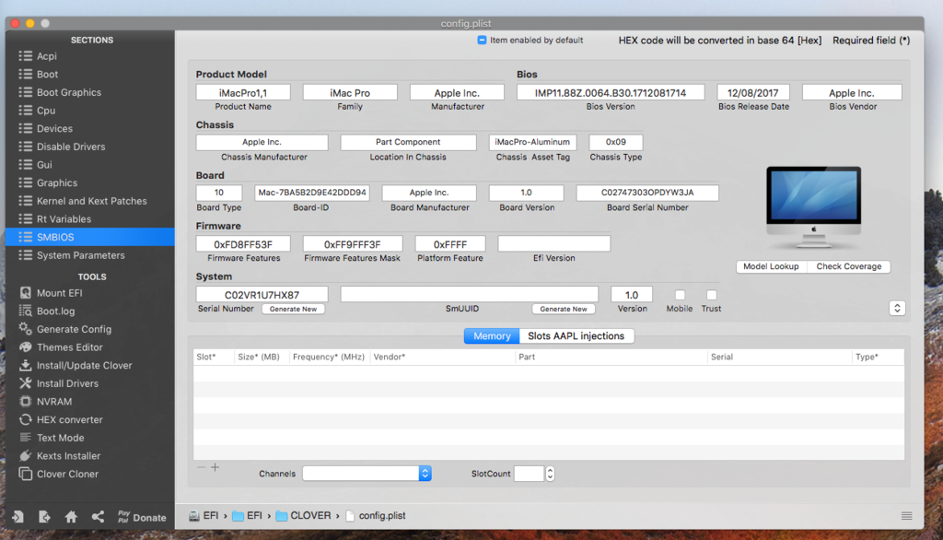Select the Memory tab
The height and width of the screenshot is (540, 943).
pyautogui.click(x=492, y=336)
